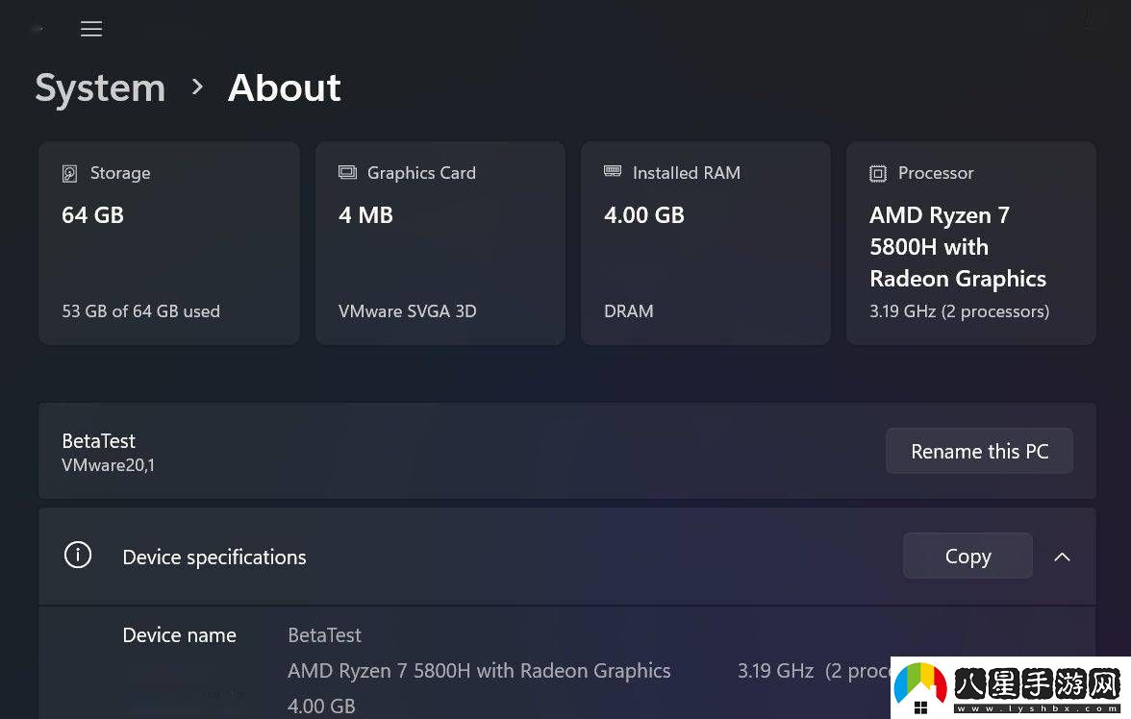Copy the device specifications
1131x719 pixels.
tap(968, 556)
